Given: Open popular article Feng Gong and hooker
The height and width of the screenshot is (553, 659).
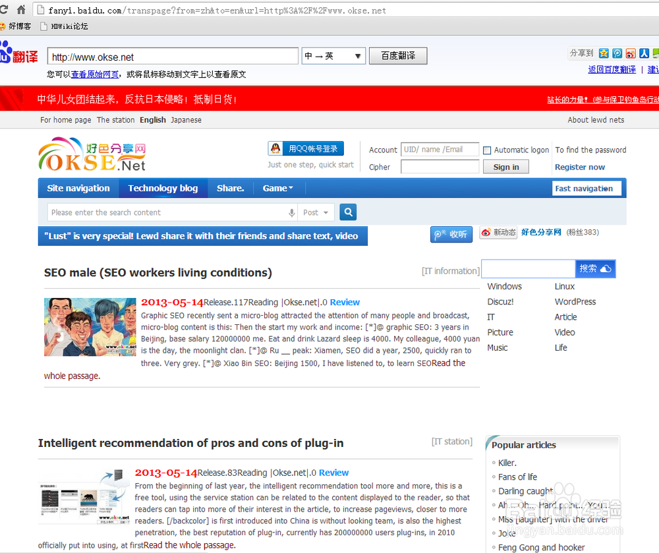Looking at the screenshot, I should tap(541, 548).
